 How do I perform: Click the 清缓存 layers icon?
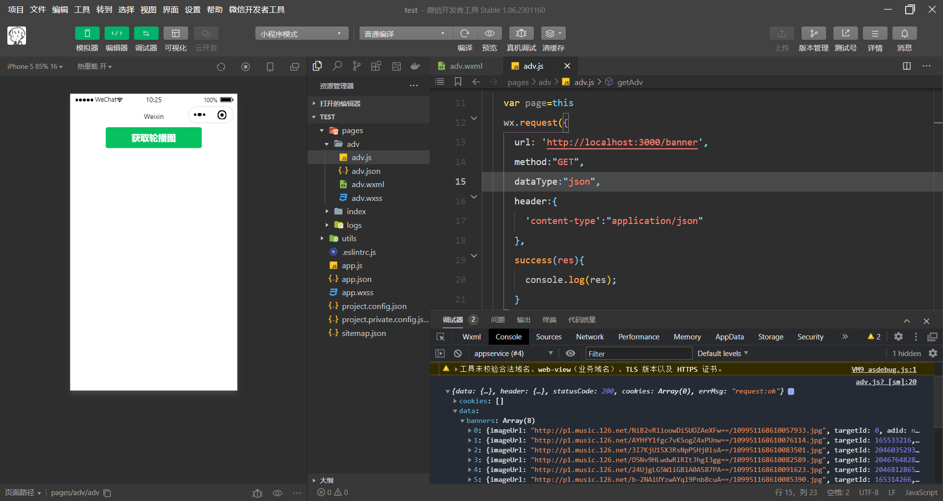point(553,33)
